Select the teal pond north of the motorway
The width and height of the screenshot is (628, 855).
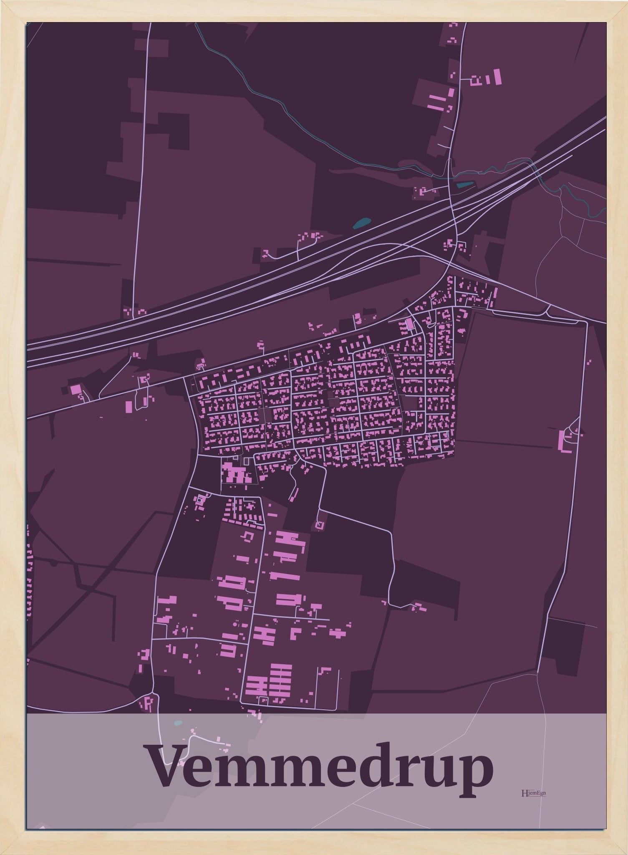point(361,223)
